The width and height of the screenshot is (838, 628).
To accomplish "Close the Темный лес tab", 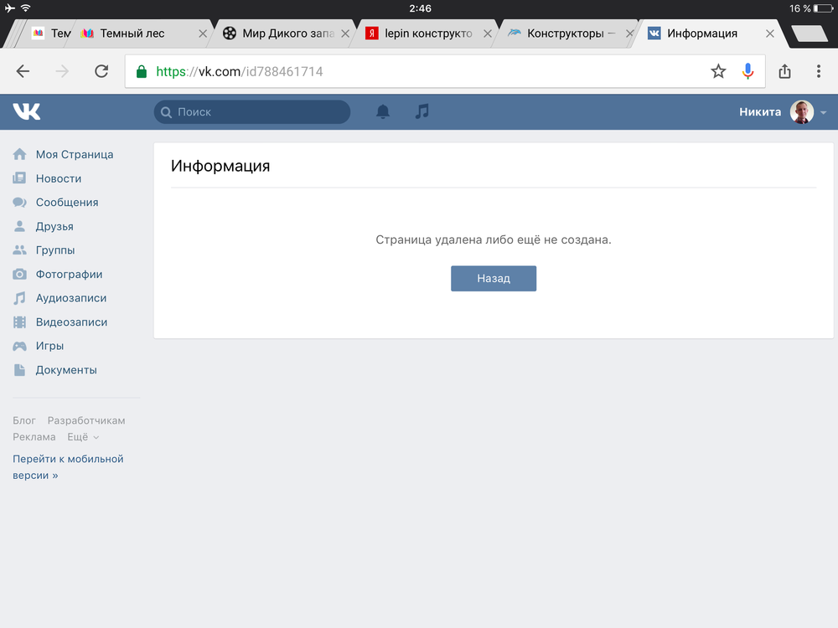I will [203, 33].
